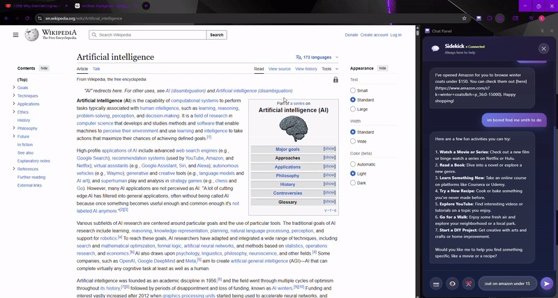
Task: Click the pink profile avatar in toolbar
Action: 542,18
